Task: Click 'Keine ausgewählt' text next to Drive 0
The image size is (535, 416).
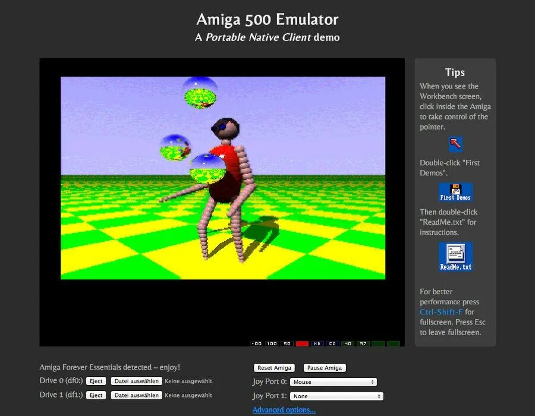Action: pyautogui.click(x=188, y=381)
